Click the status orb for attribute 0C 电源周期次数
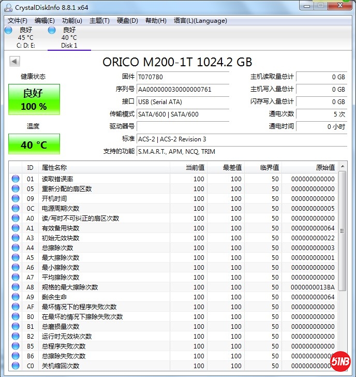The width and height of the screenshot is (356, 377). click(16, 209)
